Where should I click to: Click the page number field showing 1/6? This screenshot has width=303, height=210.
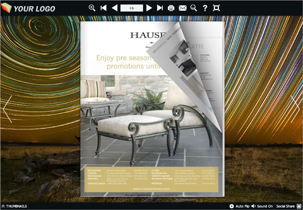click(x=131, y=8)
